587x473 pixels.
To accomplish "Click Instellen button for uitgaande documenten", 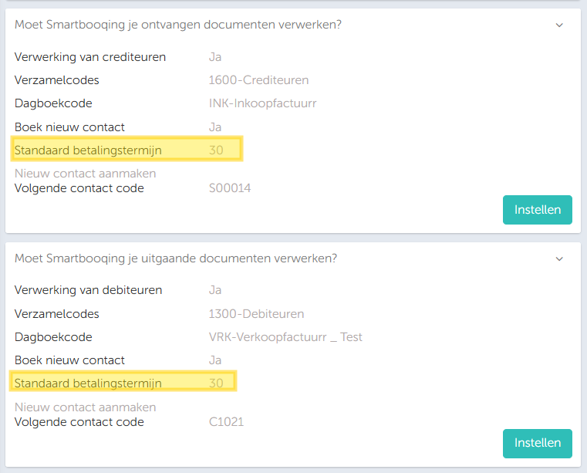I will point(537,443).
